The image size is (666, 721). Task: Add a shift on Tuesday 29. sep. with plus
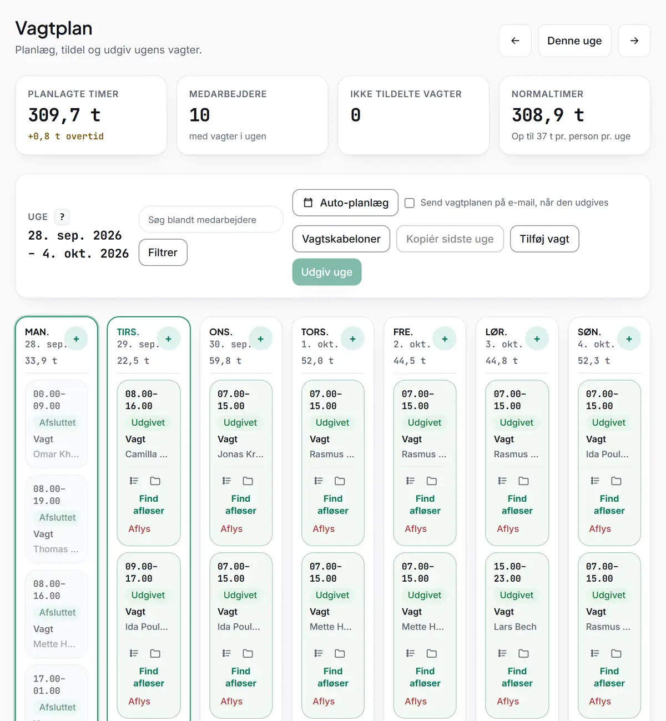point(169,339)
